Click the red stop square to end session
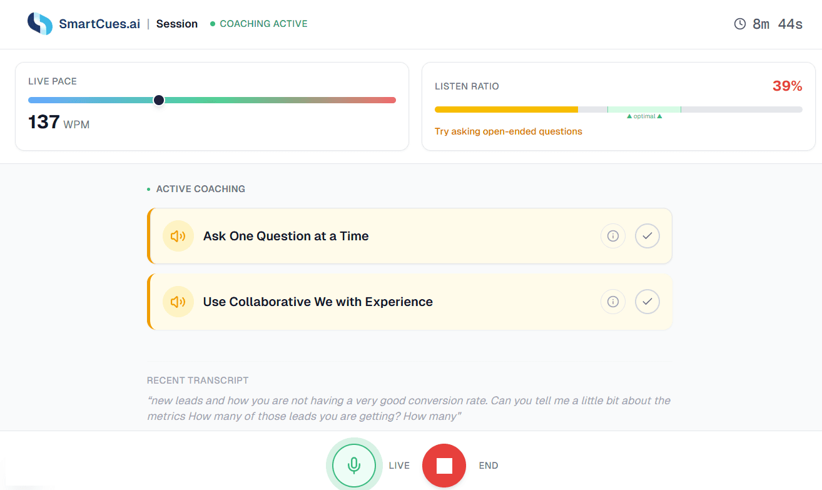The height and width of the screenshot is (490, 822). tap(444, 465)
